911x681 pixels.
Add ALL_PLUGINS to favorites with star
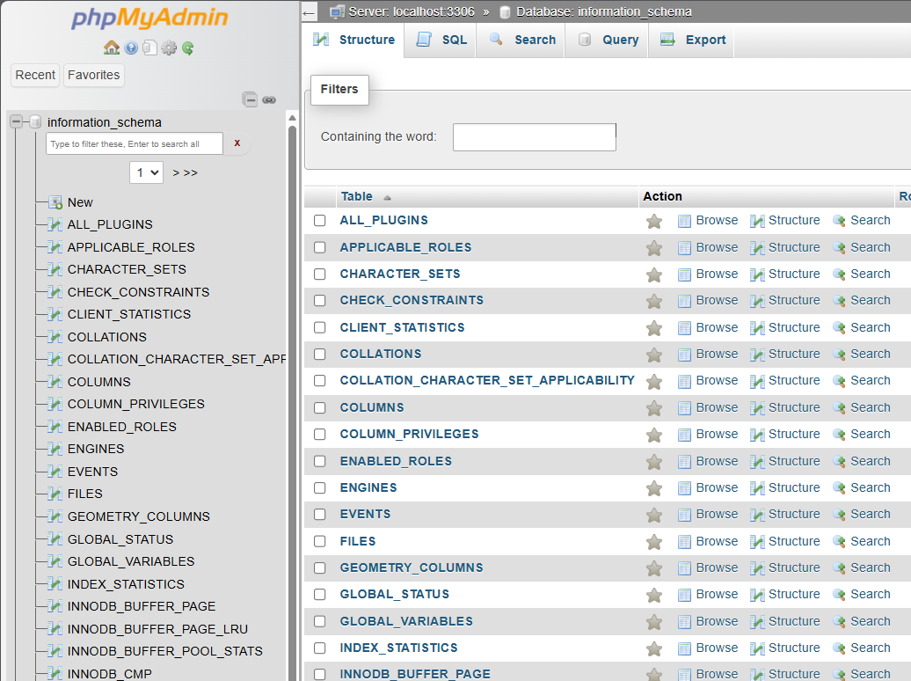point(653,221)
